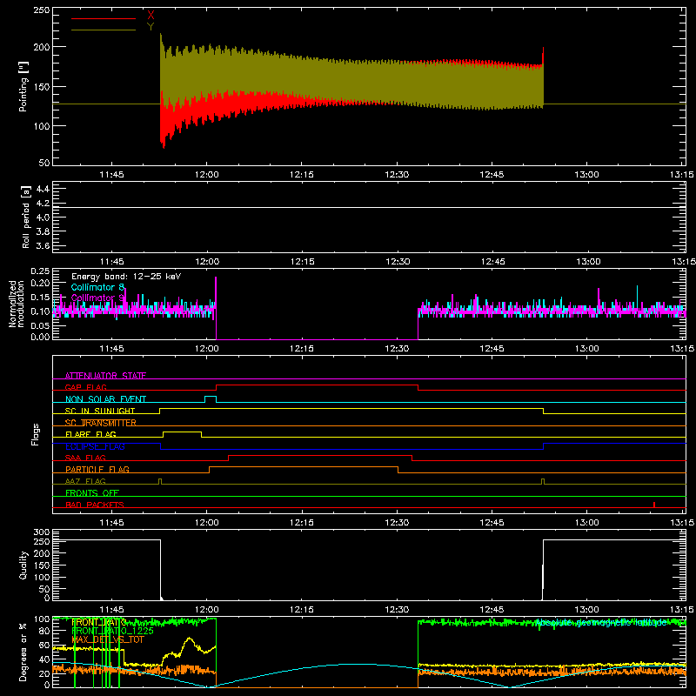The height and width of the screenshot is (696, 696).
Task: Click the 4.0 tick on Roll period axis
Action: tap(43, 217)
